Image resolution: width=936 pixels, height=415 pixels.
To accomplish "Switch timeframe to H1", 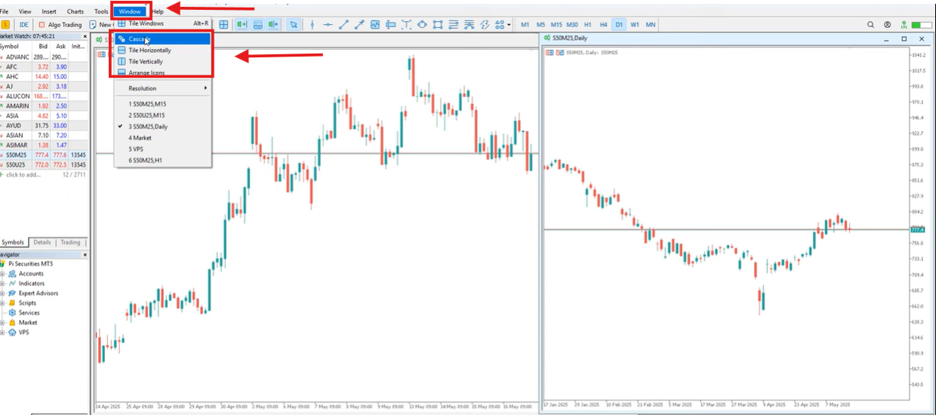I will pos(588,24).
